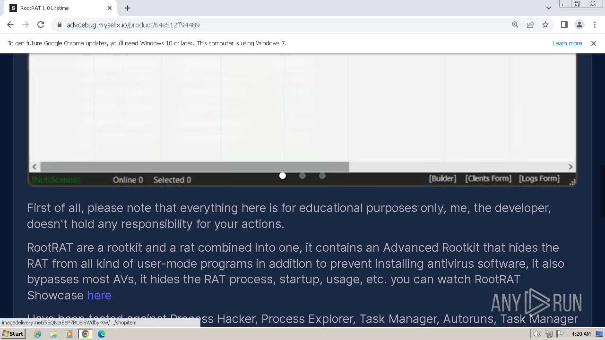The width and height of the screenshot is (605, 340).
Task: Share this page icon
Action: 530,25
